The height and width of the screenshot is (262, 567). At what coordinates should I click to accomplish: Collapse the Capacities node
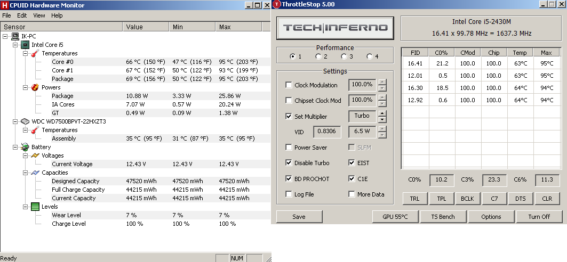point(25,173)
